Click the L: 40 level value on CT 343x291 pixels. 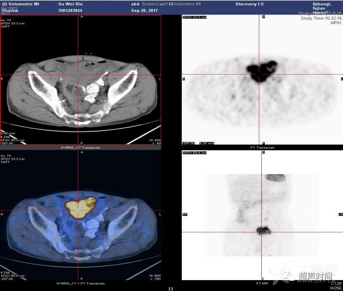[157, 143]
